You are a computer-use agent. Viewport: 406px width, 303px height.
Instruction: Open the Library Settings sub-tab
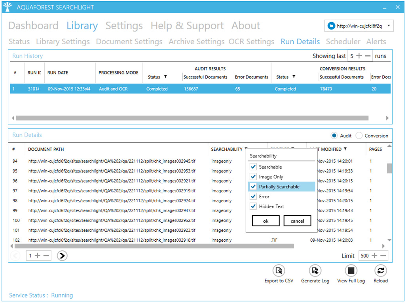(63, 42)
